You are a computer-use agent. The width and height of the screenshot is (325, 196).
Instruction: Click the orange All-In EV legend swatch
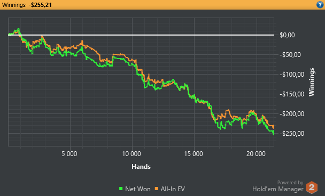point(157,189)
